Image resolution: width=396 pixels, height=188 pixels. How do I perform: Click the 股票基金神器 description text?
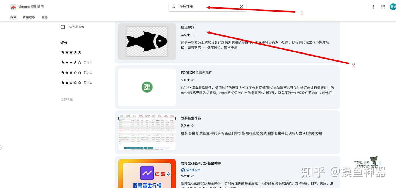pos(251,133)
